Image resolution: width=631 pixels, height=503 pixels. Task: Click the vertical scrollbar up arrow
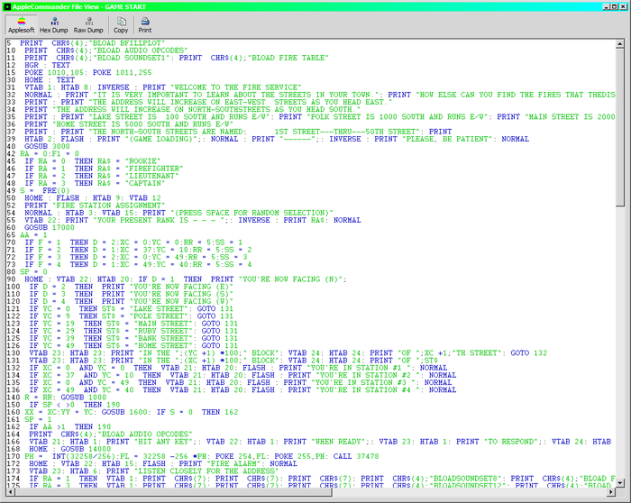(x=621, y=43)
